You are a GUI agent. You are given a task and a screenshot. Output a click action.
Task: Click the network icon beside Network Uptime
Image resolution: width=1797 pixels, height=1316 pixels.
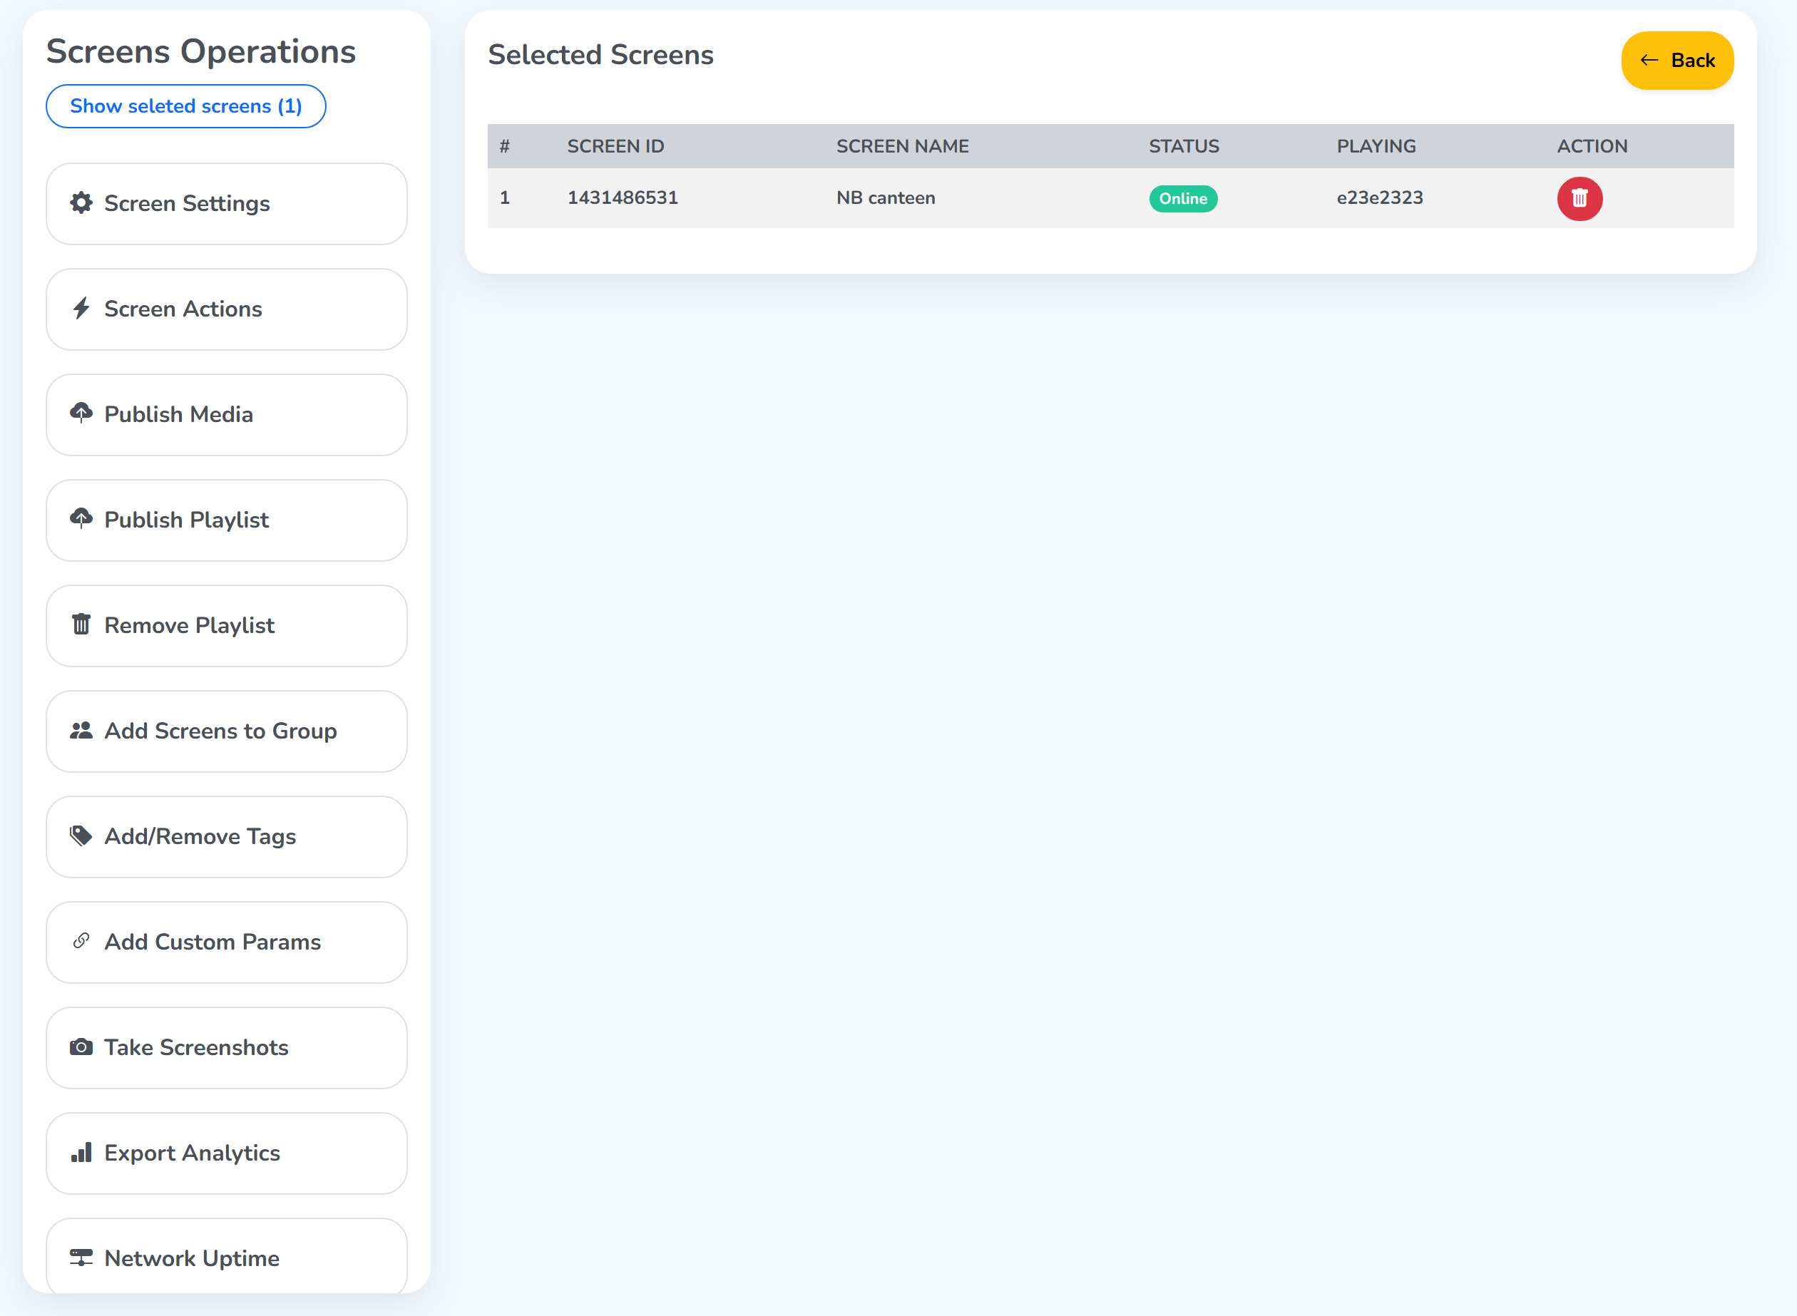(81, 1258)
